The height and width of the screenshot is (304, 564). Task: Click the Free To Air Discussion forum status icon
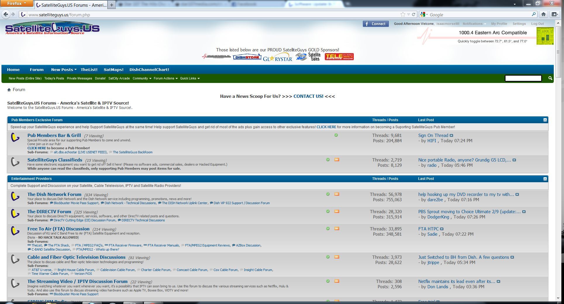[x=15, y=231]
